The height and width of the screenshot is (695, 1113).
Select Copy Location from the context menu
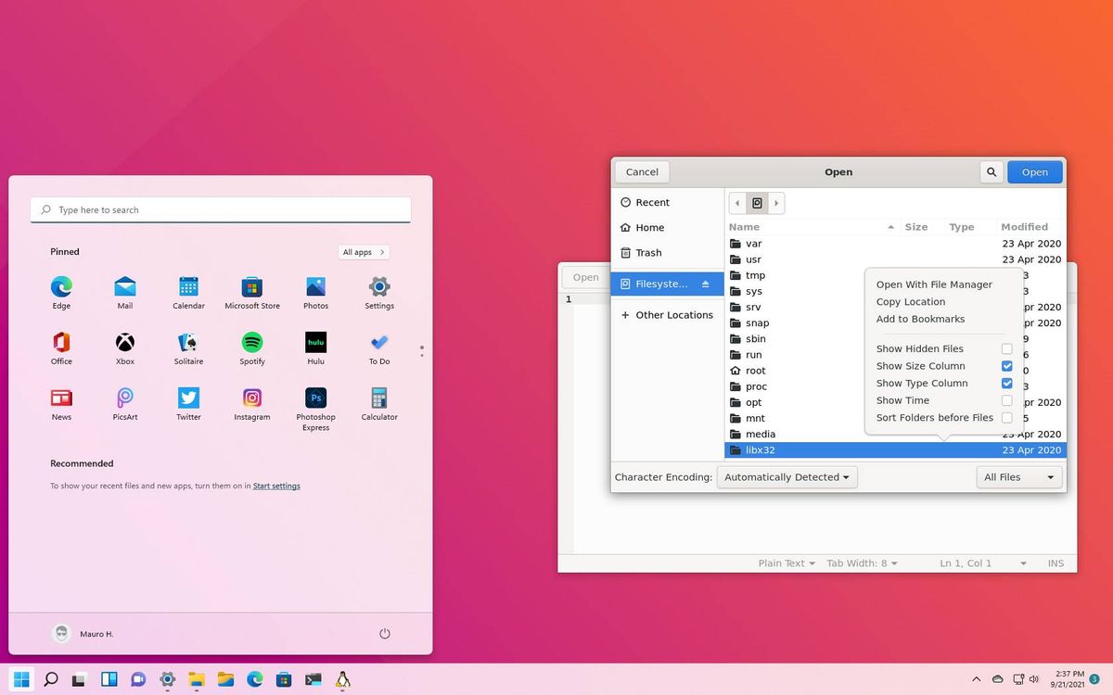click(x=911, y=301)
